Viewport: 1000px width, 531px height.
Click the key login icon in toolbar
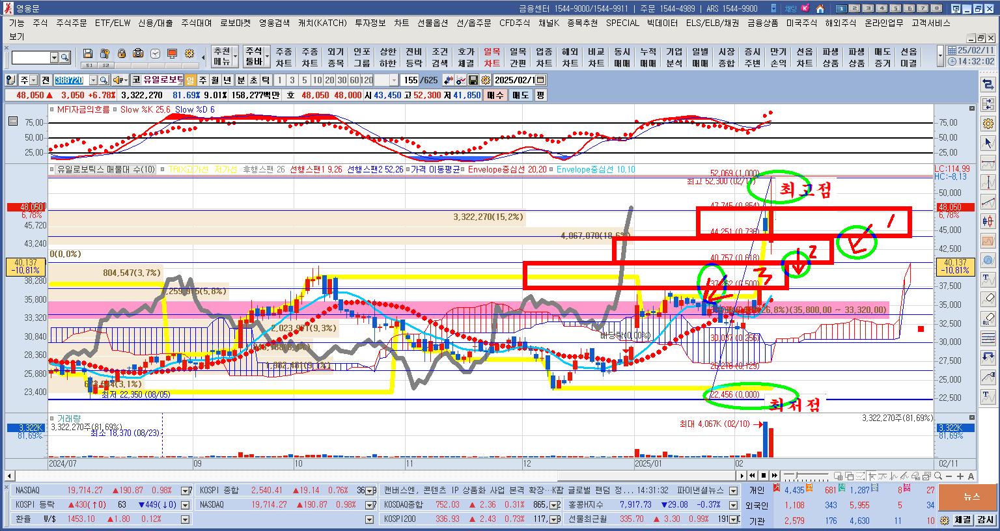pyautogui.click(x=105, y=53)
